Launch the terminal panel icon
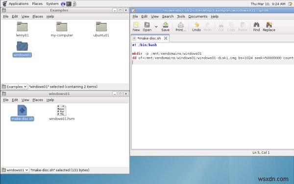 pos(69,4)
